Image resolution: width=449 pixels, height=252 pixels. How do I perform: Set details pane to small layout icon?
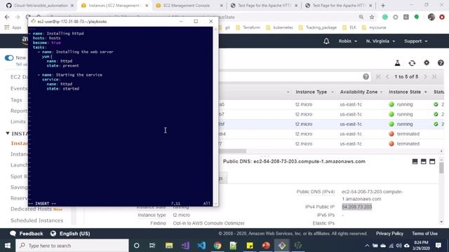(x=415, y=162)
